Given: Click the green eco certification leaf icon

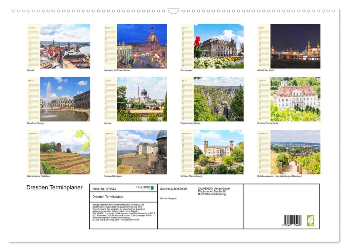Looking at the screenshot, I should tap(311, 220).
